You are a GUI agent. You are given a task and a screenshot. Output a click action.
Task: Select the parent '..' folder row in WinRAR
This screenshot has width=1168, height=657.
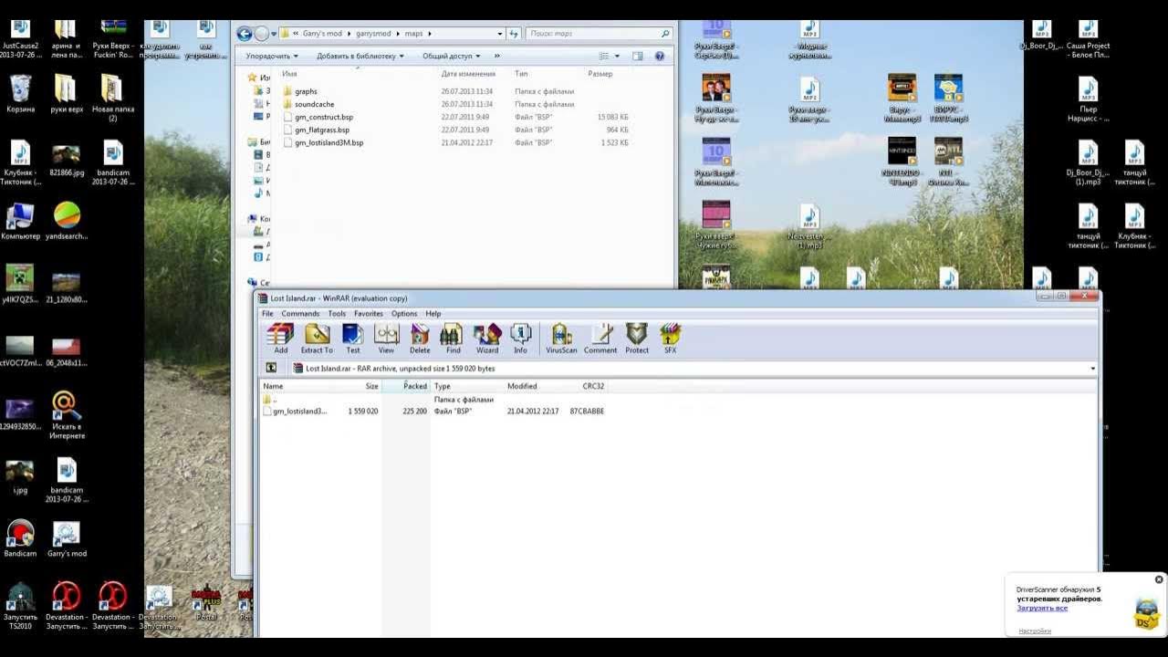(379, 400)
